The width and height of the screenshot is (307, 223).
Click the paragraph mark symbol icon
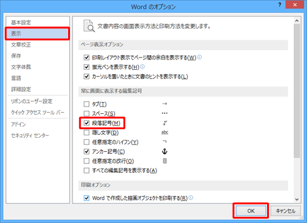pos(165,123)
